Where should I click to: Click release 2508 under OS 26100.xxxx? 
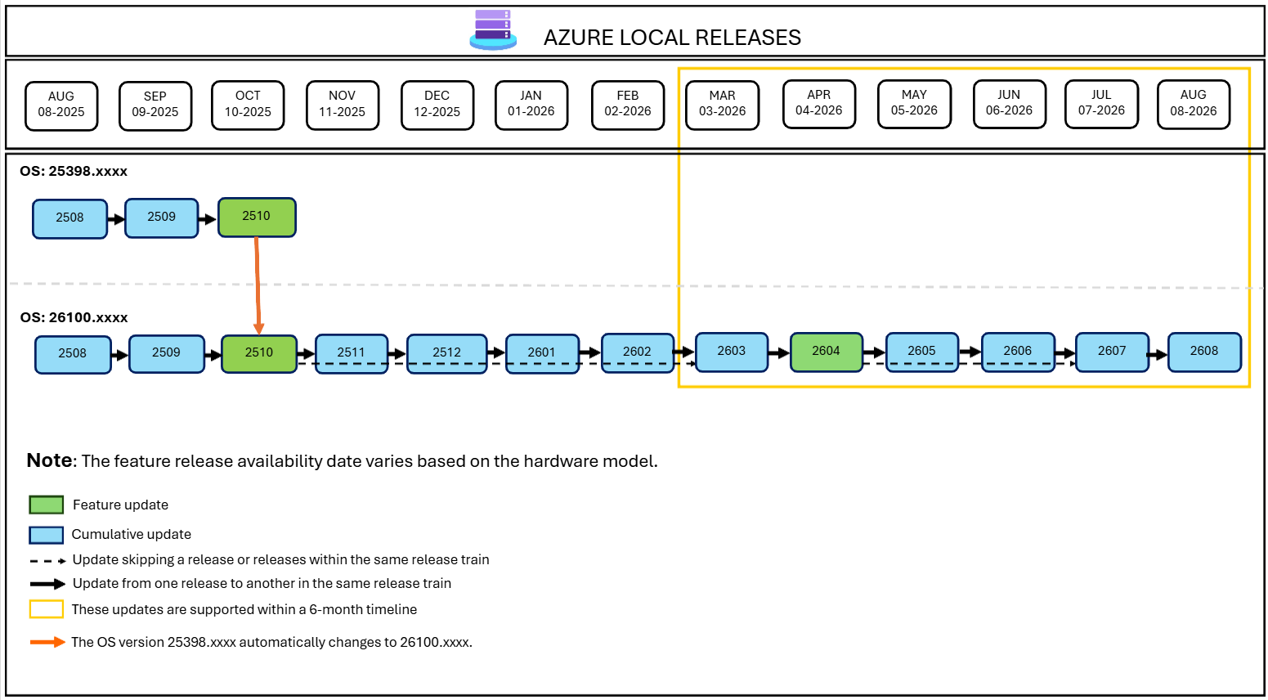click(73, 354)
